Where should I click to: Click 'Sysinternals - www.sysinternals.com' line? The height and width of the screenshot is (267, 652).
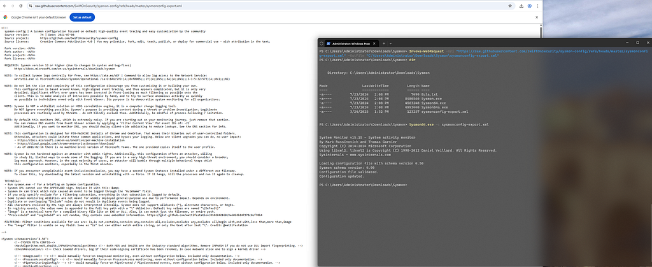355,154
